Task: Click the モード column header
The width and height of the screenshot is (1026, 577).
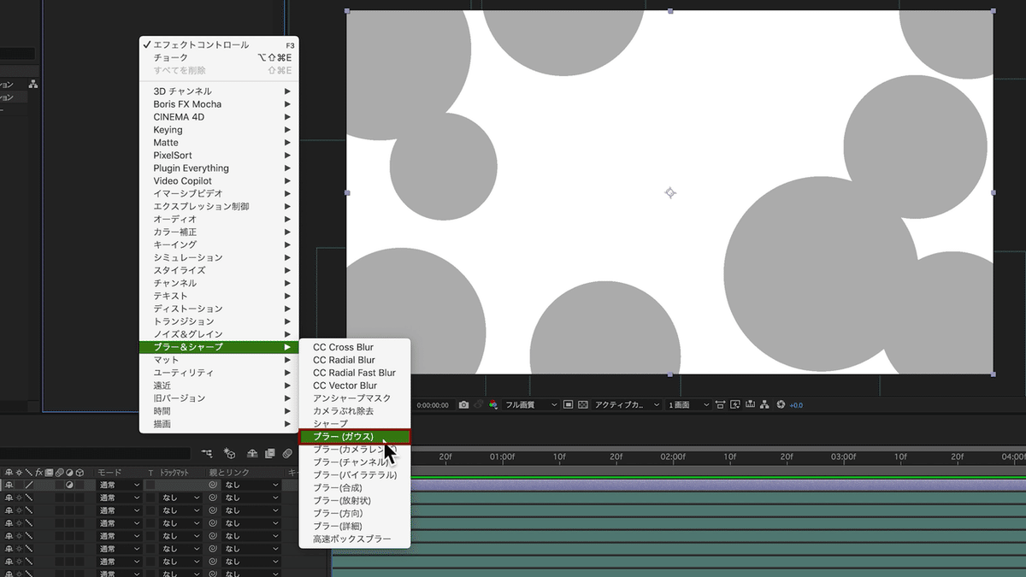Action: coord(109,472)
